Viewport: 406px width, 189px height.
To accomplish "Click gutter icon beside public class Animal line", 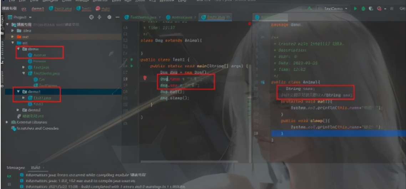I will [263, 82].
